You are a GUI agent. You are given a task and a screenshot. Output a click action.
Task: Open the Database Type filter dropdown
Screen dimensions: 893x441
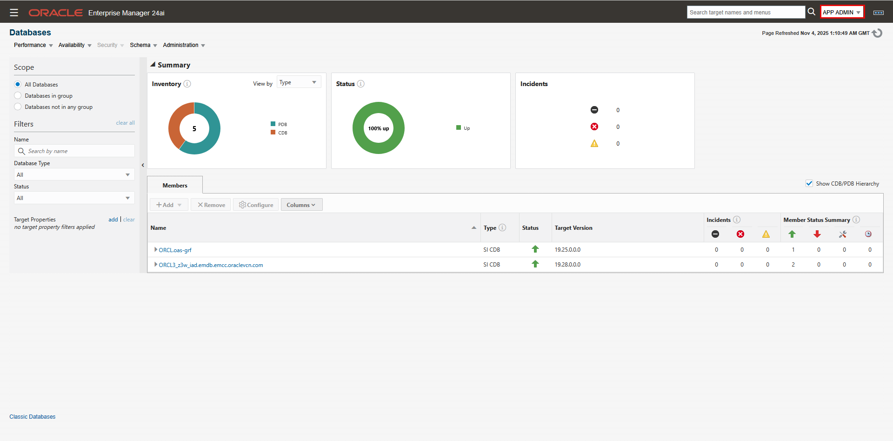point(73,174)
